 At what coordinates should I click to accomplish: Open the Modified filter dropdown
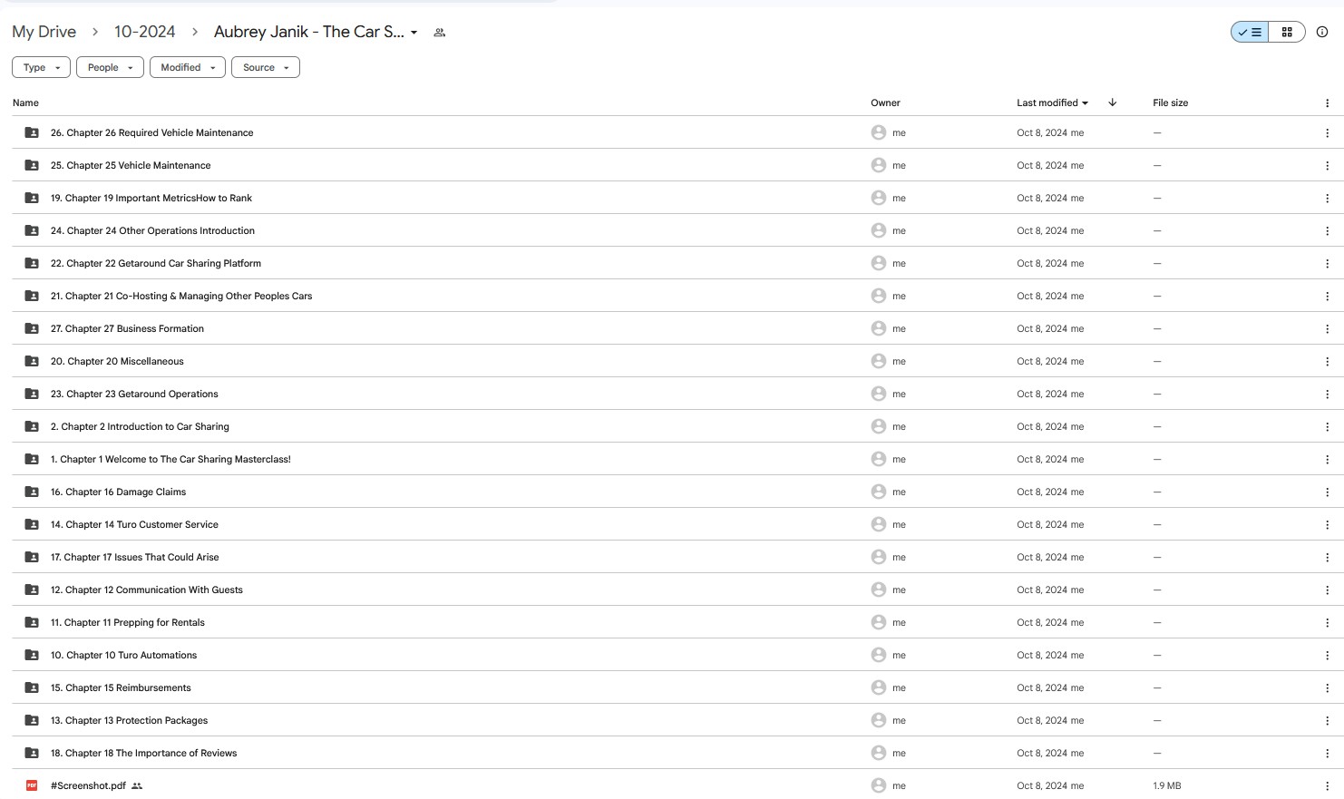pyautogui.click(x=188, y=67)
